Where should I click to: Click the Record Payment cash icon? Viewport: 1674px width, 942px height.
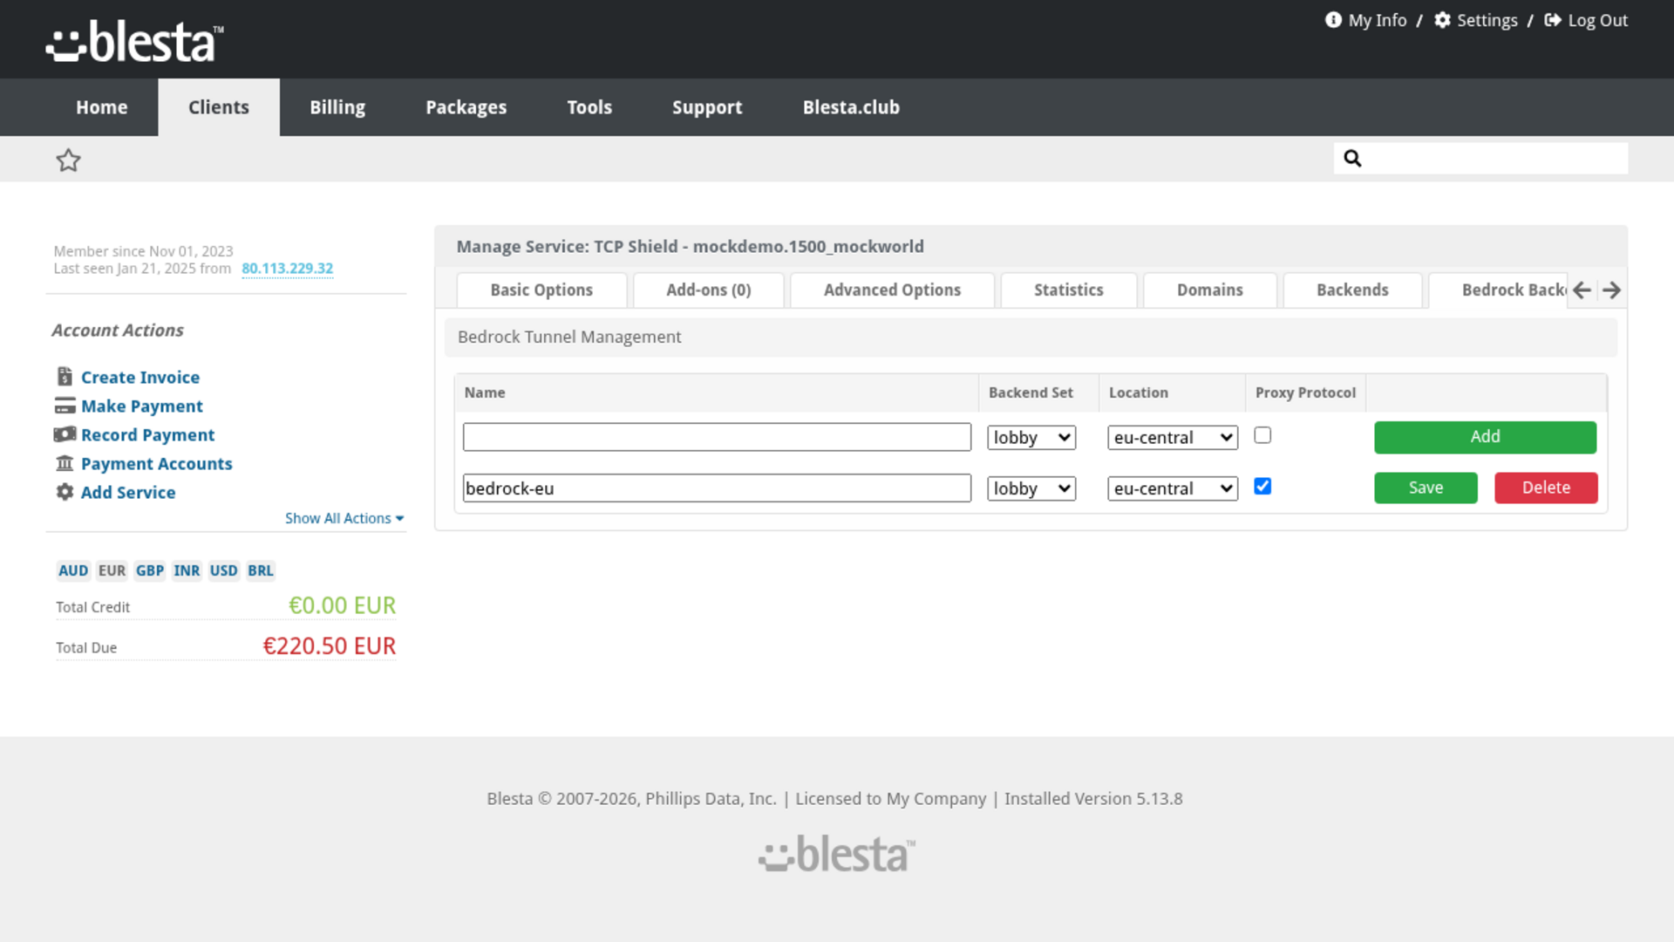click(x=65, y=434)
